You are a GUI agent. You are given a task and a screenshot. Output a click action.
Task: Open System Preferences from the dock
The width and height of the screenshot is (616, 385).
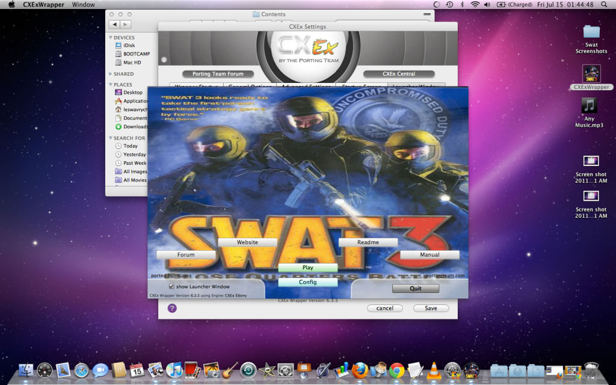286,370
